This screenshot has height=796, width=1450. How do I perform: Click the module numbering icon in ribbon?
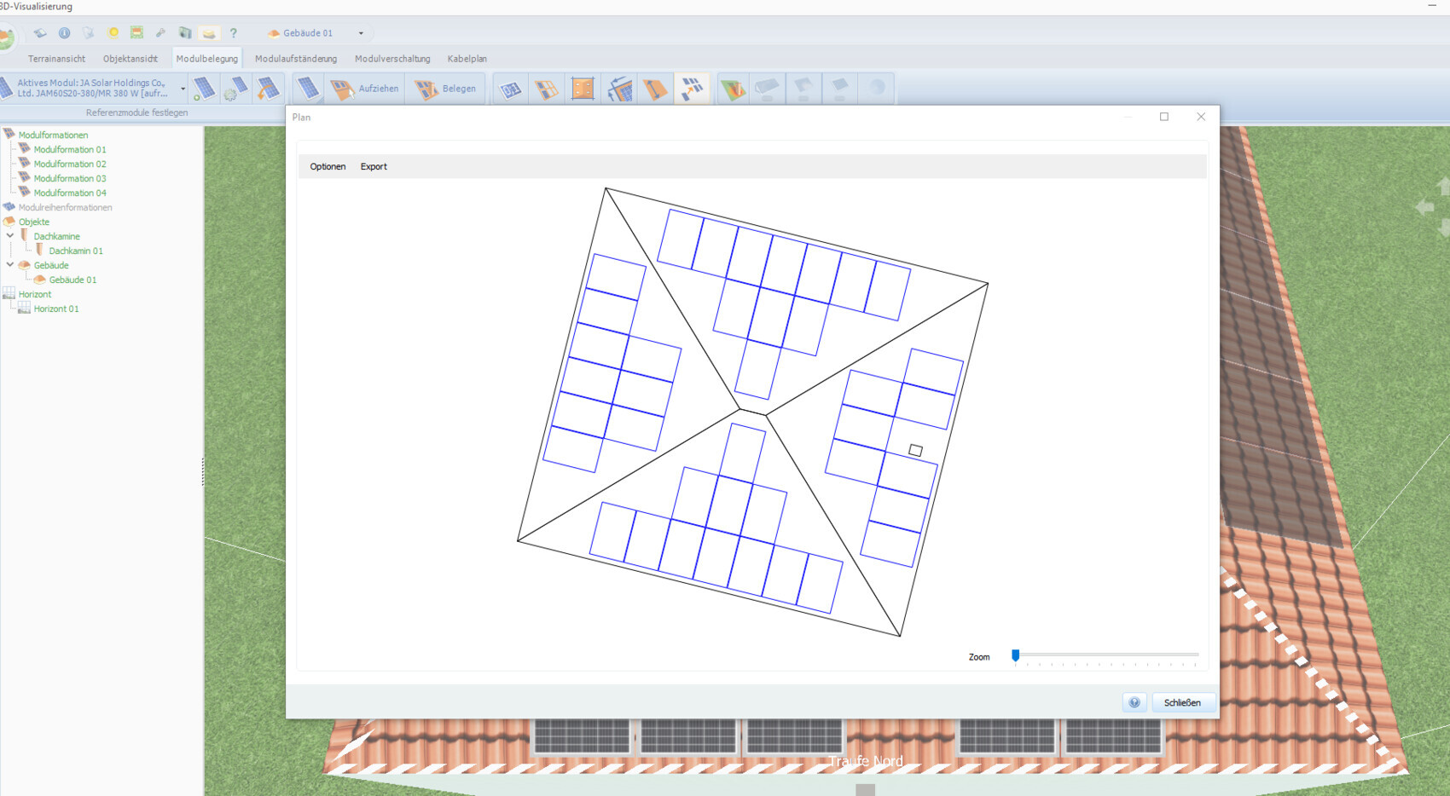(x=510, y=89)
